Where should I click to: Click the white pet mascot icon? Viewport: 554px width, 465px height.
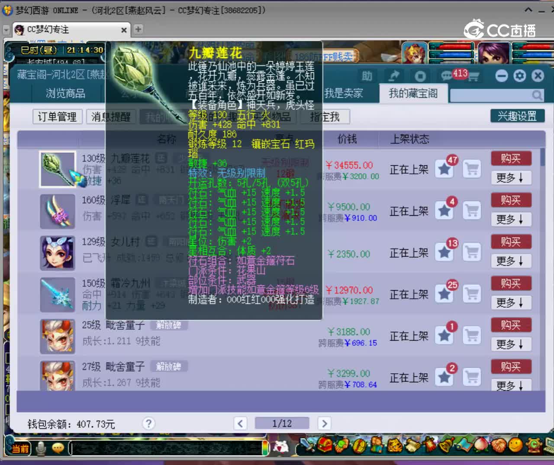pos(282,447)
